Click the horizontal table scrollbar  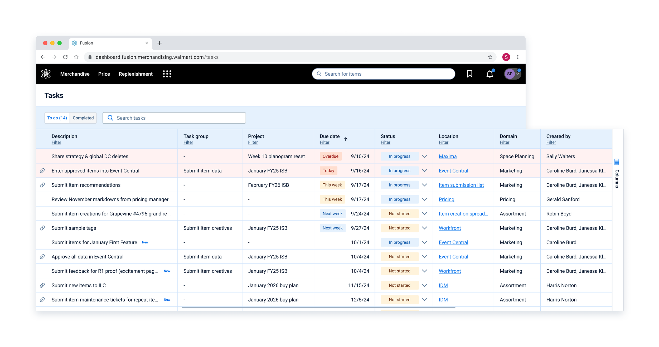click(318, 307)
